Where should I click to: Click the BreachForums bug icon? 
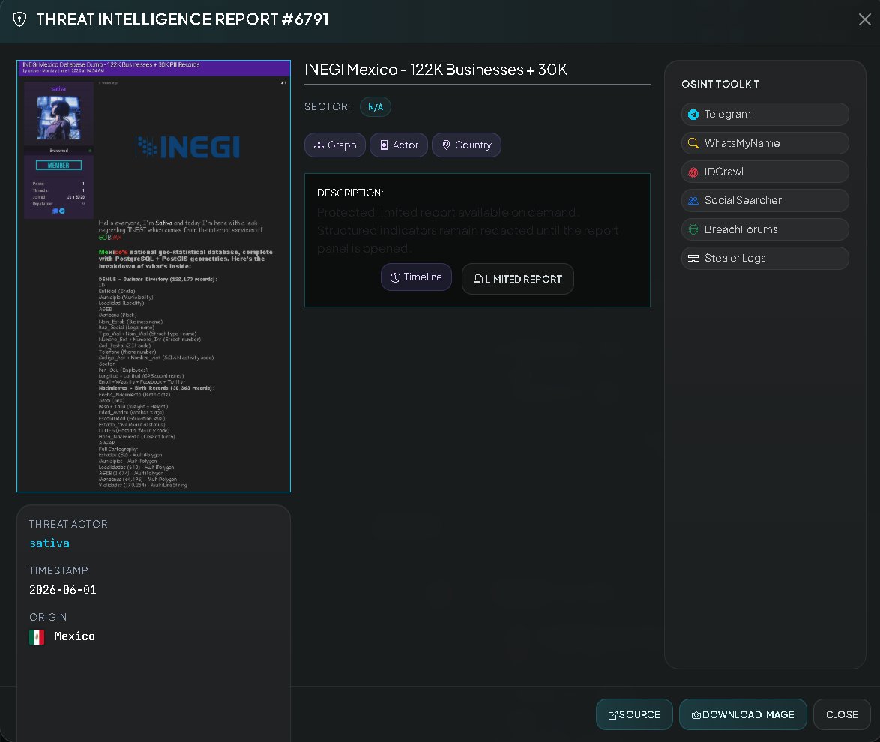tap(693, 229)
